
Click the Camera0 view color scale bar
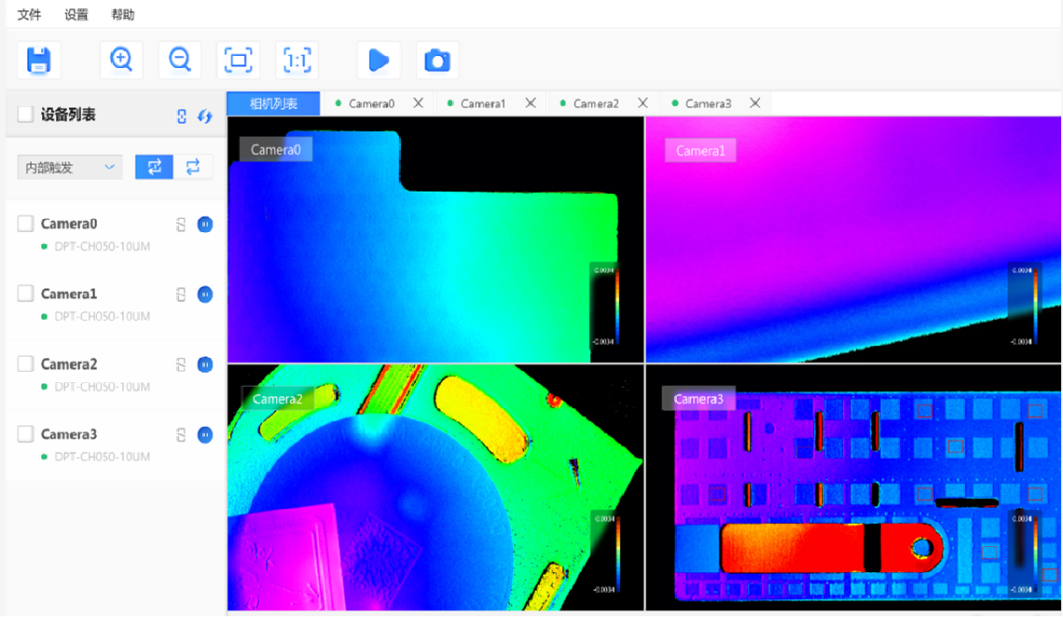616,306
